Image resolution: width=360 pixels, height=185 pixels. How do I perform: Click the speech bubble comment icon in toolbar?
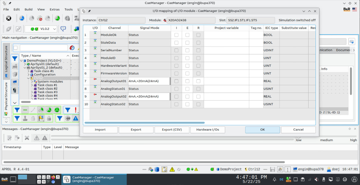[63, 29]
